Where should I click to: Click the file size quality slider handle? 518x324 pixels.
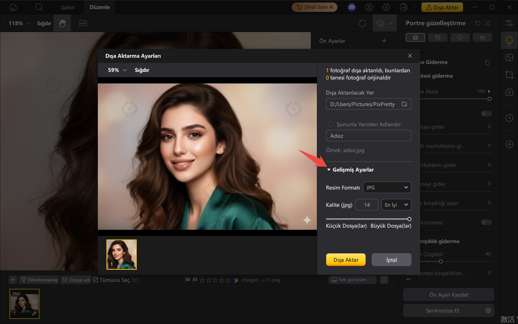pyautogui.click(x=409, y=219)
